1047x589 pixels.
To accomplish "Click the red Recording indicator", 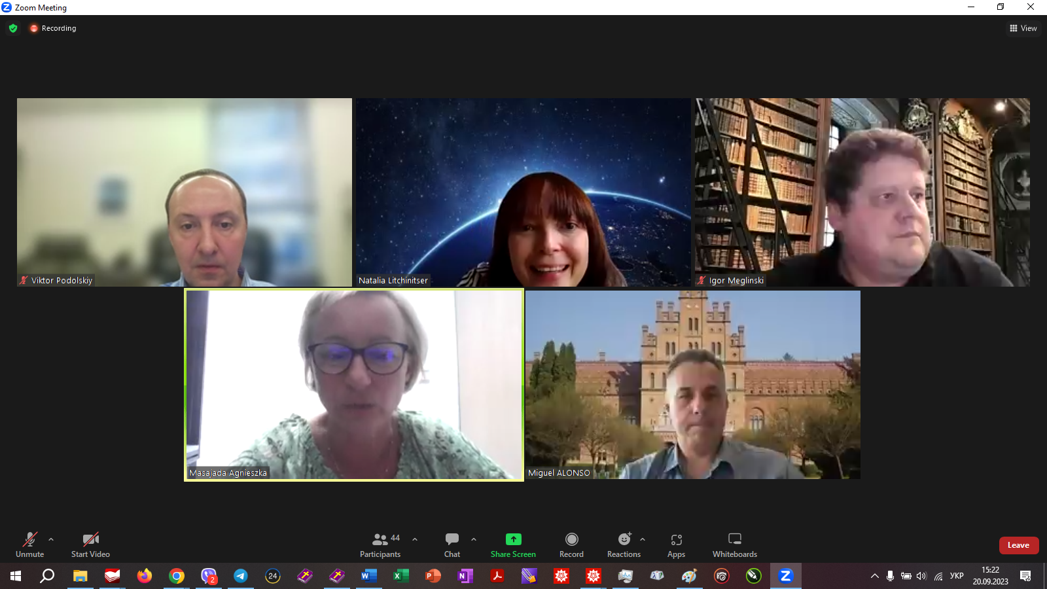I will [53, 28].
